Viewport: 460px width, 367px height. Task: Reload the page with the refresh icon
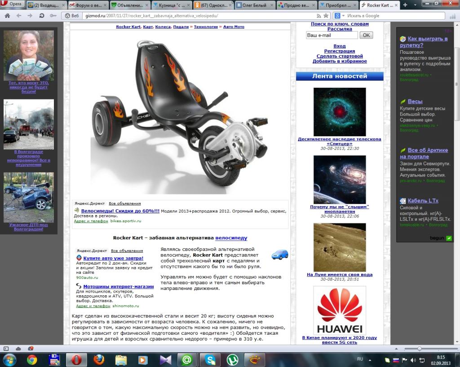pyautogui.click(x=42, y=16)
